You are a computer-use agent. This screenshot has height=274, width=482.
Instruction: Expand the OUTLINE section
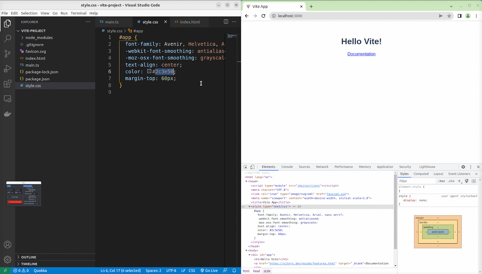(18, 257)
